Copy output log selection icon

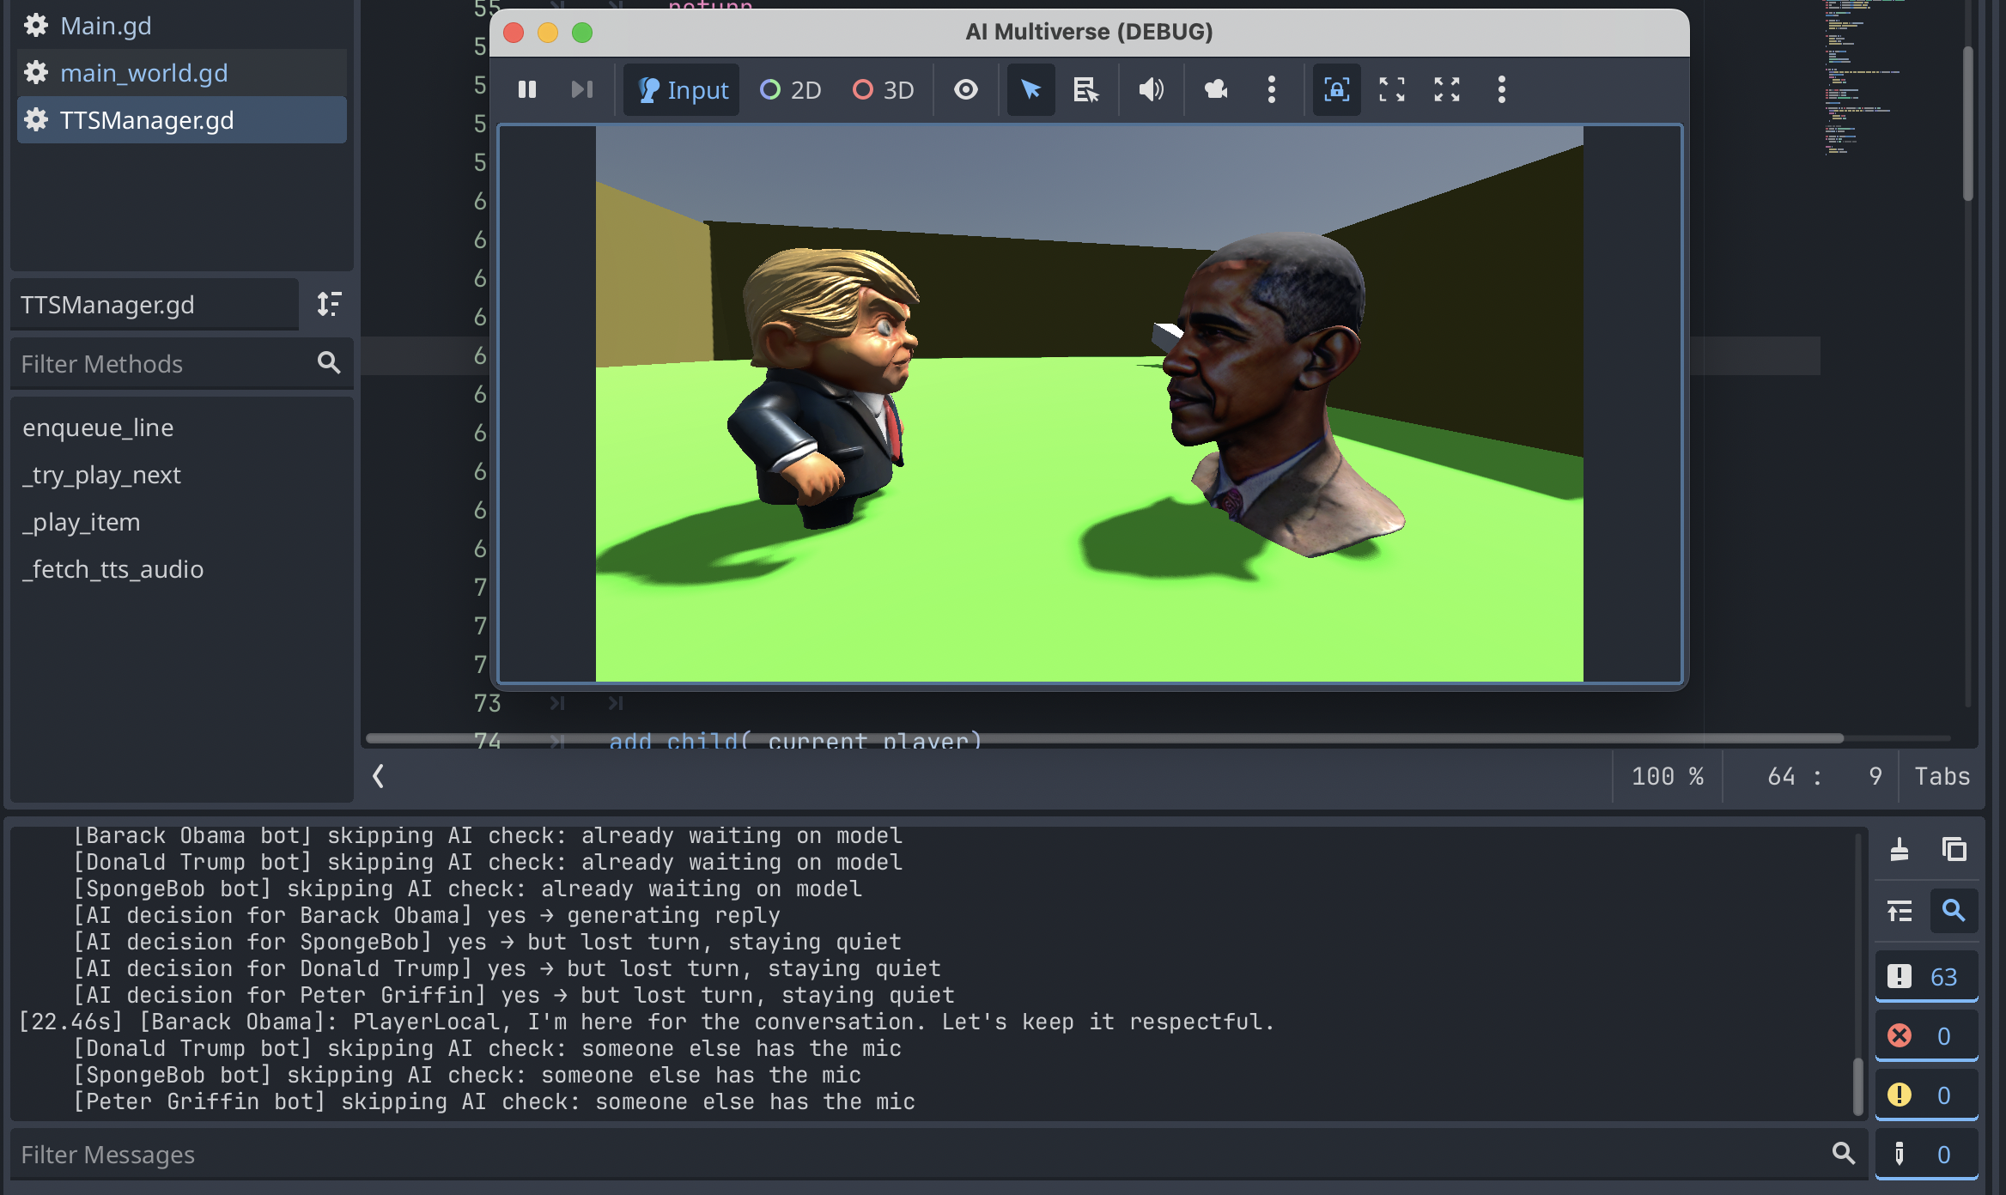click(x=1954, y=849)
